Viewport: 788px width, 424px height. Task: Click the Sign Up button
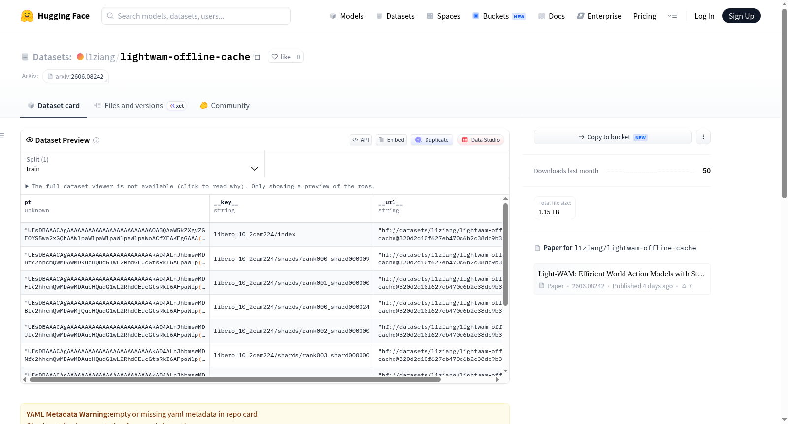[741, 16]
